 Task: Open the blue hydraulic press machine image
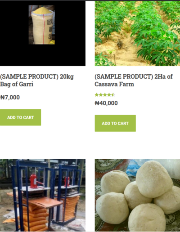(x=43, y=195)
